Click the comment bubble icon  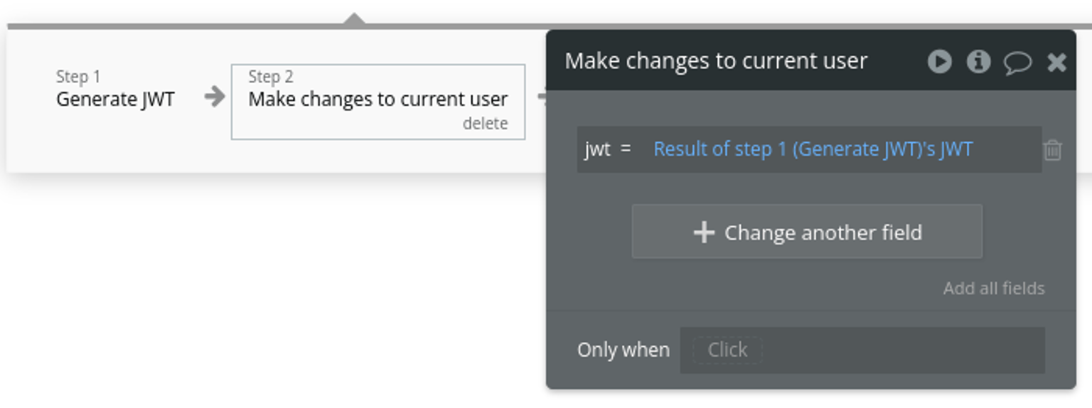click(1017, 63)
